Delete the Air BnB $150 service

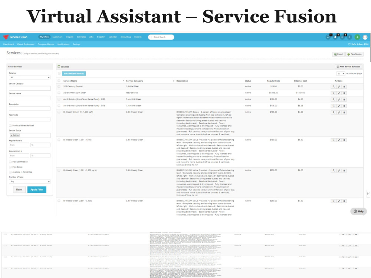[344, 99]
